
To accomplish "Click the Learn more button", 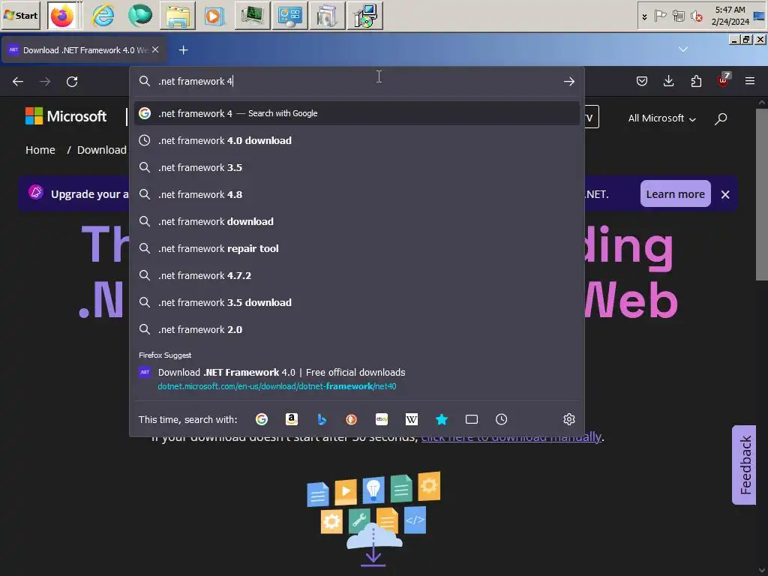I will tap(676, 194).
